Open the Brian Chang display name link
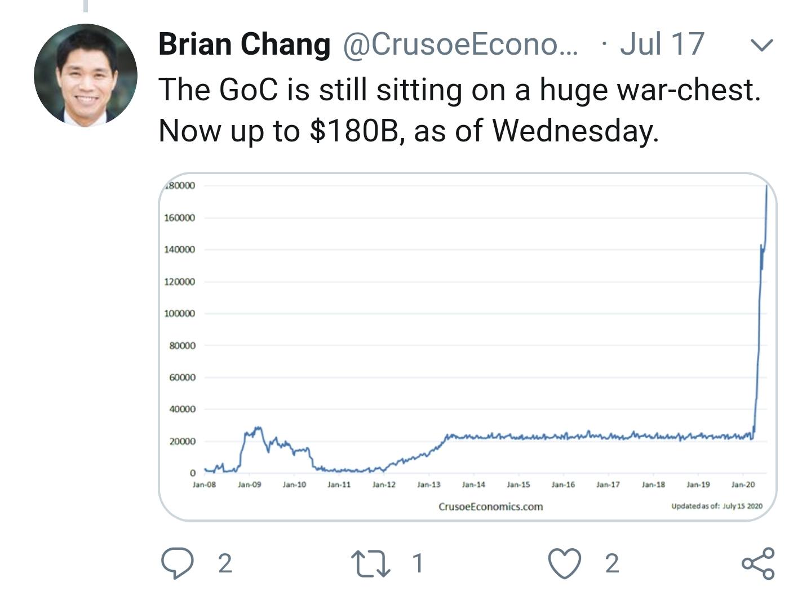The image size is (811, 604). [x=244, y=44]
